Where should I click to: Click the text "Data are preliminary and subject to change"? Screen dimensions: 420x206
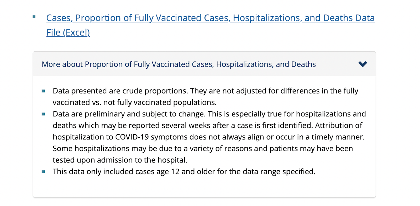pyautogui.click(x=129, y=114)
